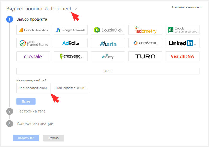Select the Google Analytics product tile
The image size is (209, 147).
(x=33, y=30)
